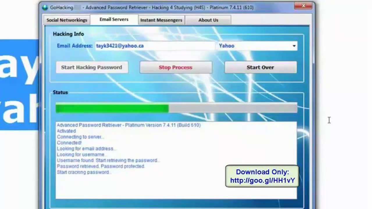Open the About Us tab
The width and height of the screenshot is (372, 209).
208,20
